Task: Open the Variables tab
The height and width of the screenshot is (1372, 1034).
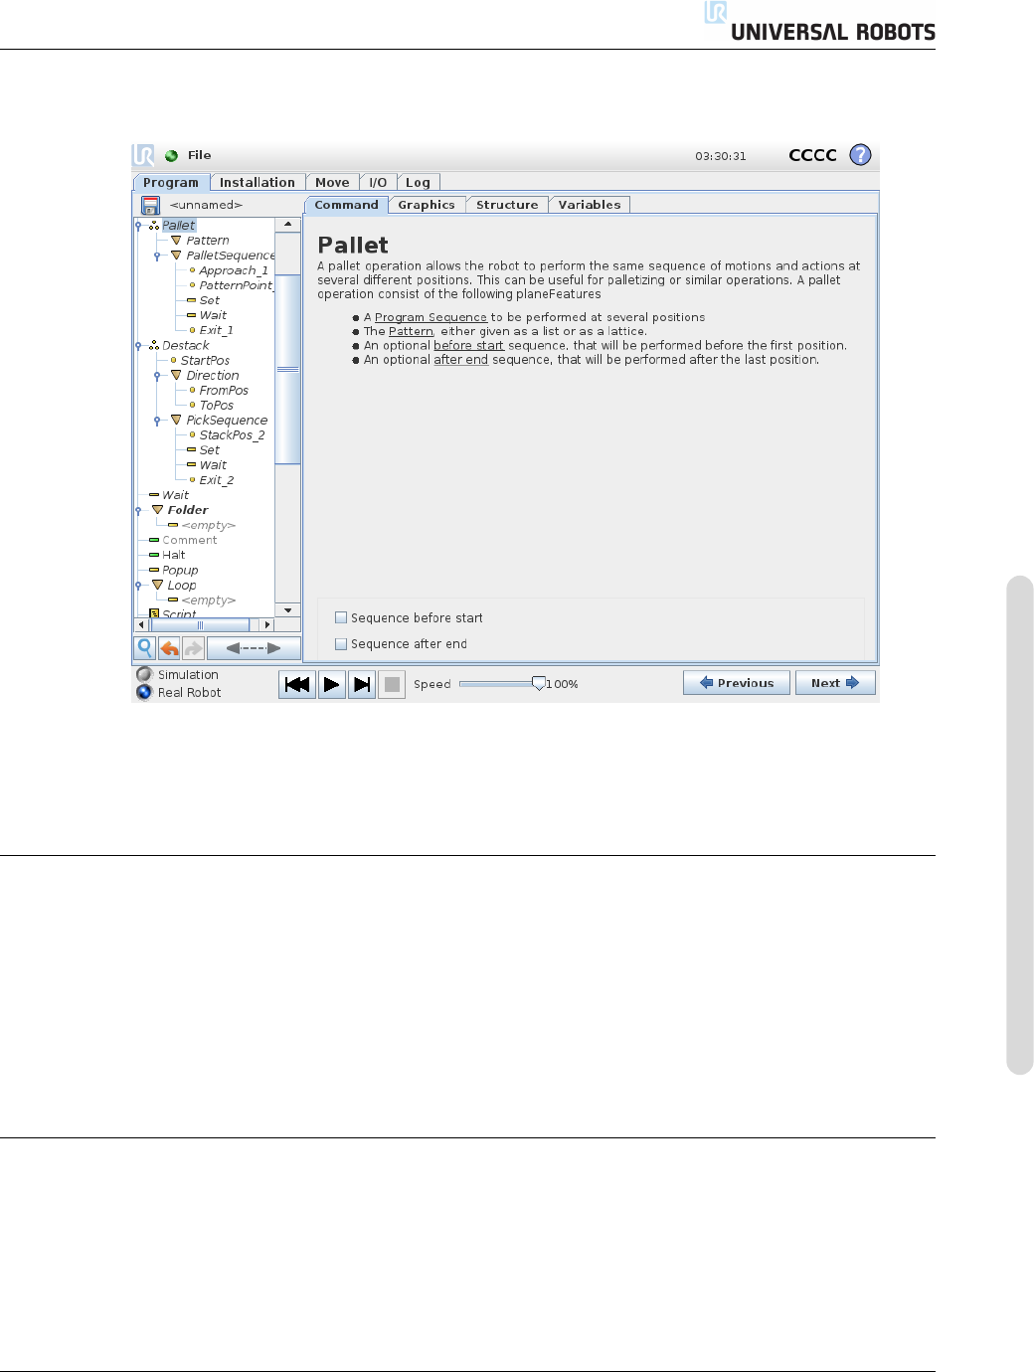Action: [590, 205]
